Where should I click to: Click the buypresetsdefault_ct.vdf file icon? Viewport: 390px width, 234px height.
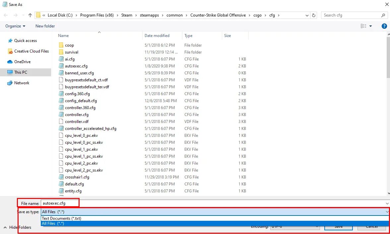[x=61, y=80]
